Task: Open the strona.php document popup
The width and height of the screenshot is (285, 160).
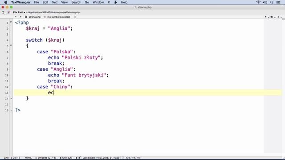Action: pos(35,17)
